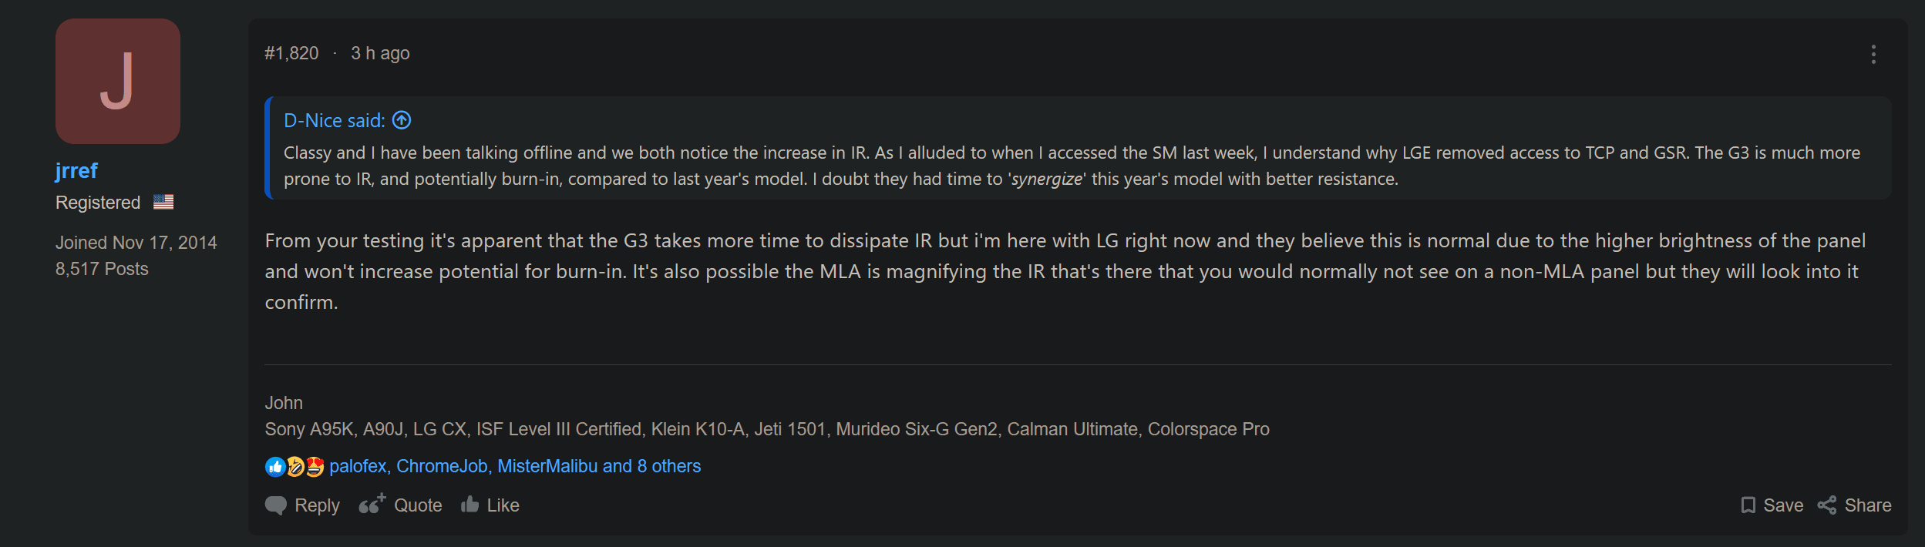This screenshot has height=547, width=1925.
Task: Open jrref username profile link
Action: point(76,170)
